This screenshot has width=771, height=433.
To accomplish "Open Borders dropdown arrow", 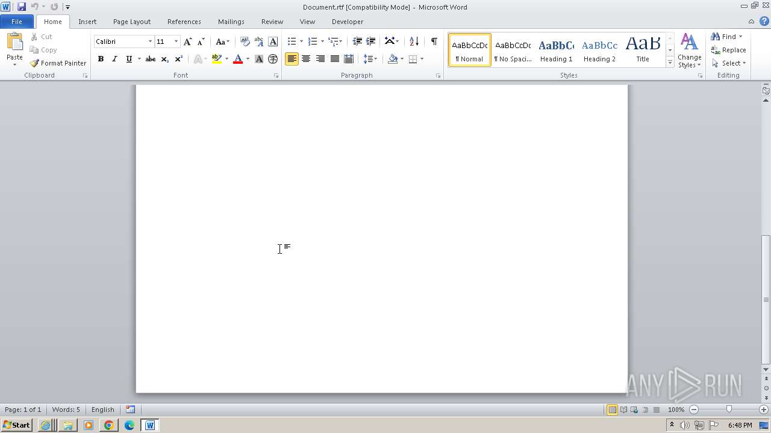I will (x=422, y=59).
